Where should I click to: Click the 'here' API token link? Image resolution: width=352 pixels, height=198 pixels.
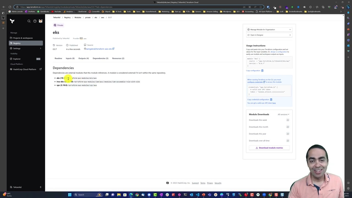point(274,103)
